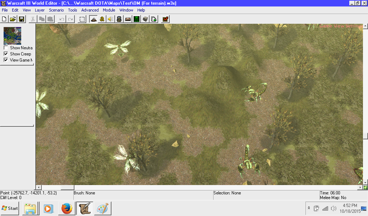Click the tray volume speaker icon

pos(333,208)
